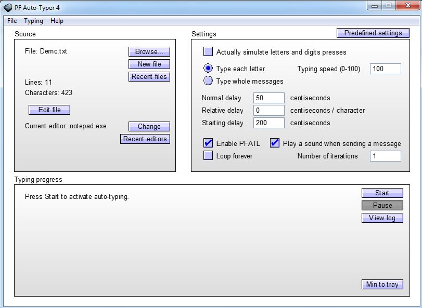Click the PF Auto-Typer app icon in title bar
The height and width of the screenshot is (308, 422).
tap(8, 7)
